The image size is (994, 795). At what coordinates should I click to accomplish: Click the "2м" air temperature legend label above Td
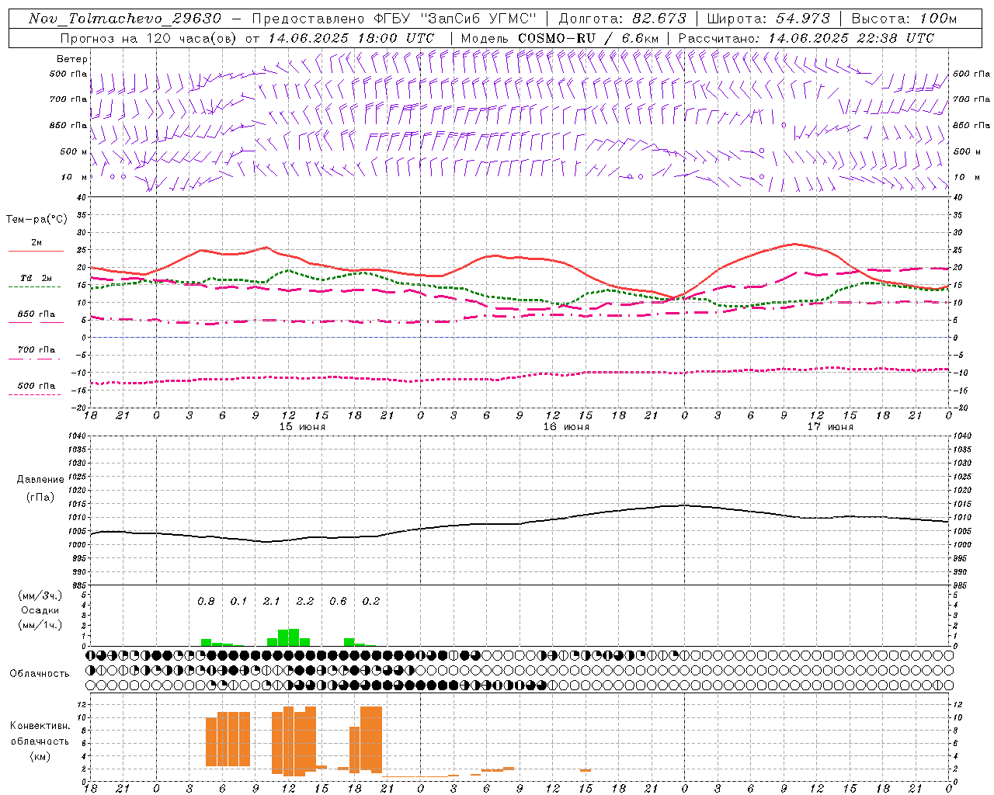pyautogui.click(x=36, y=242)
